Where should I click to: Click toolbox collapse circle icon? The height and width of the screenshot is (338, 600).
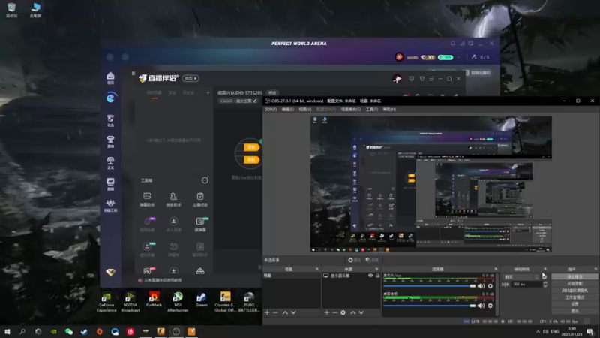(x=205, y=180)
